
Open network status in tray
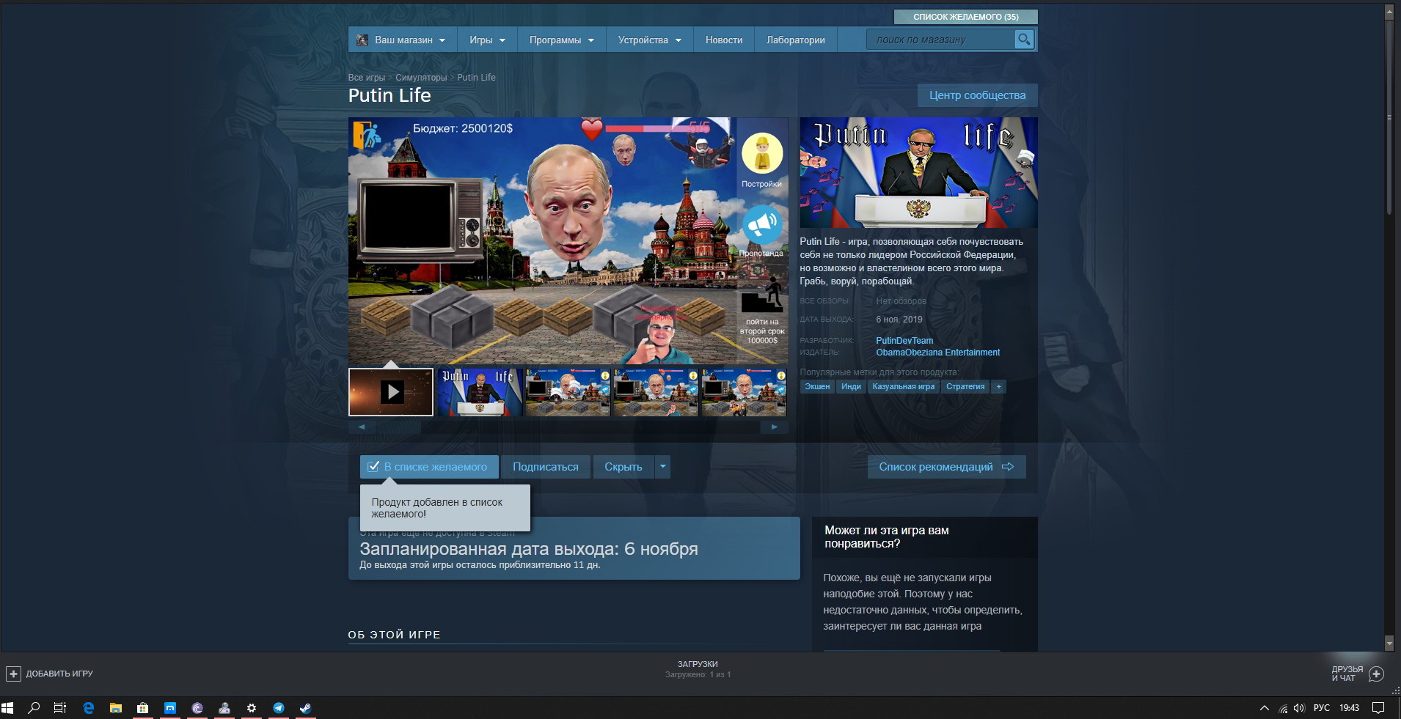pos(1283,708)
